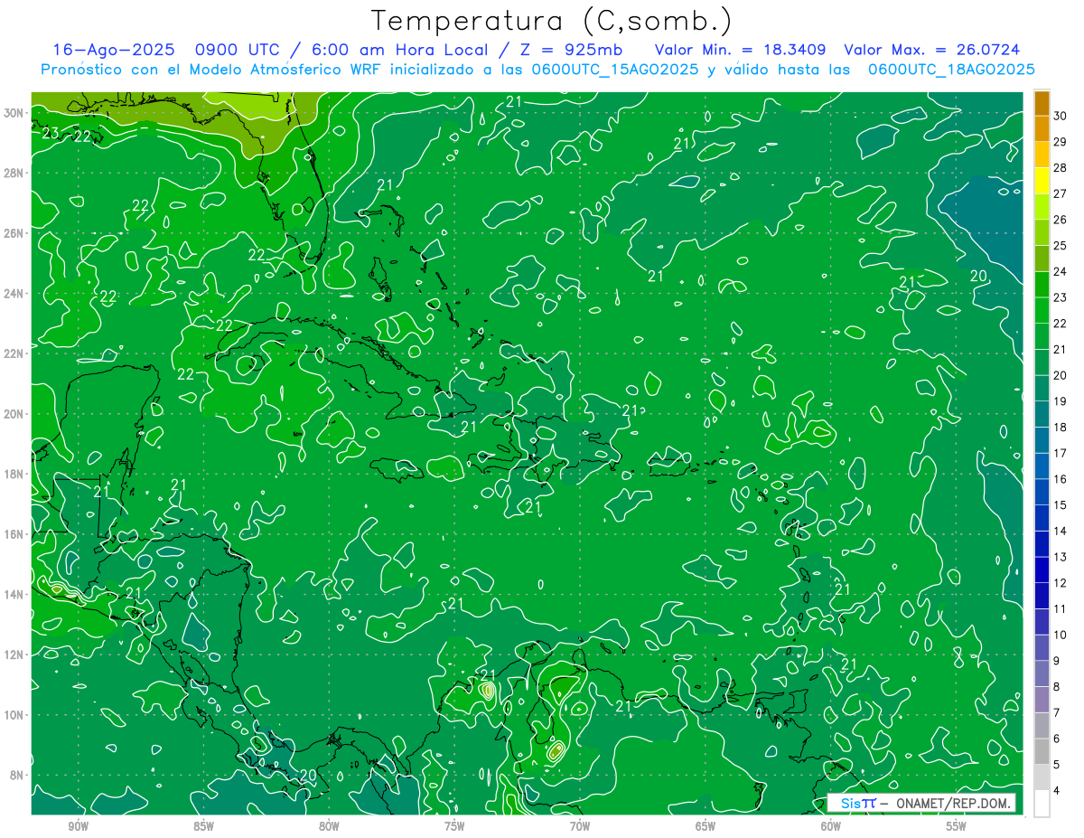
Task: Click 'Valor Max. = 26.0724'
Action: pyautogui.click(x=932, y=50)
